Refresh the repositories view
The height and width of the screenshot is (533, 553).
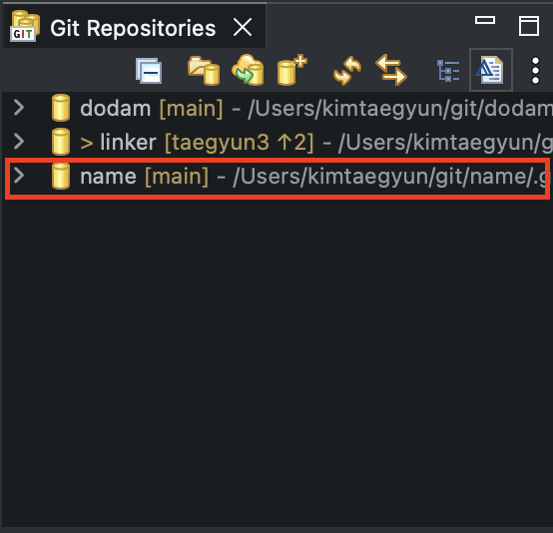[x=347, y=71]
